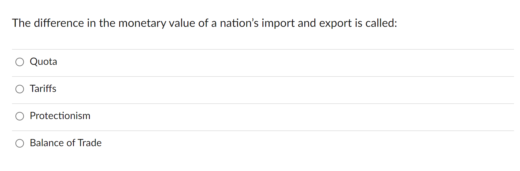Select the Protectionism radio button
Viewport: 520px width, 171px height.
pos(20,116)
